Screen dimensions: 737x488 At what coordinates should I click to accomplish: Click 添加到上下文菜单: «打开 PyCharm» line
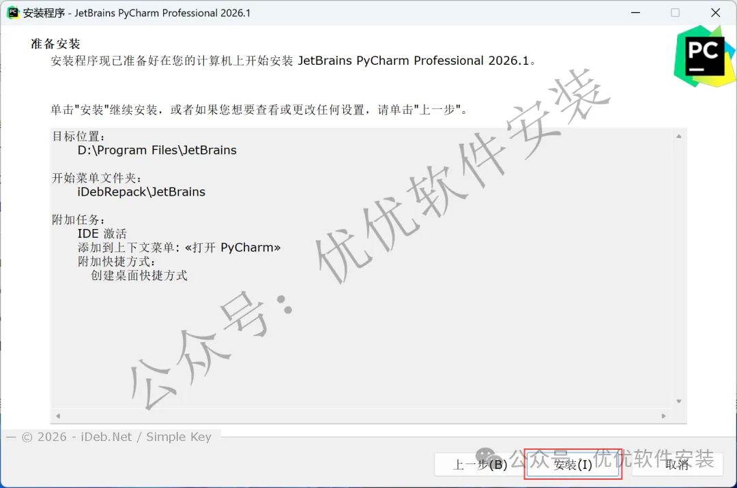point(179,248)
